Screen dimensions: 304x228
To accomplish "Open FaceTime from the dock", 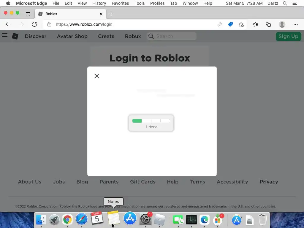I will (x=178, y=220).
